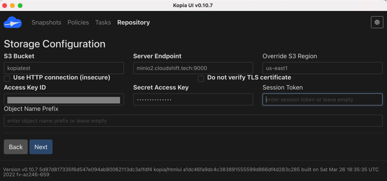
Task: Click the Session Token input box
Action: (323, 99)
